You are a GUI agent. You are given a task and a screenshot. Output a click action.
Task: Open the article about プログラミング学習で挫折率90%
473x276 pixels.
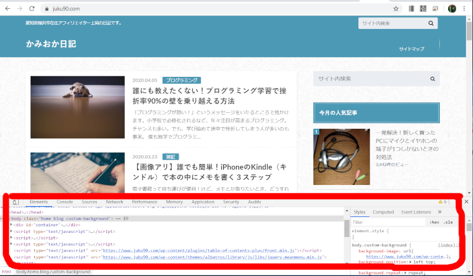click(210, 96)
